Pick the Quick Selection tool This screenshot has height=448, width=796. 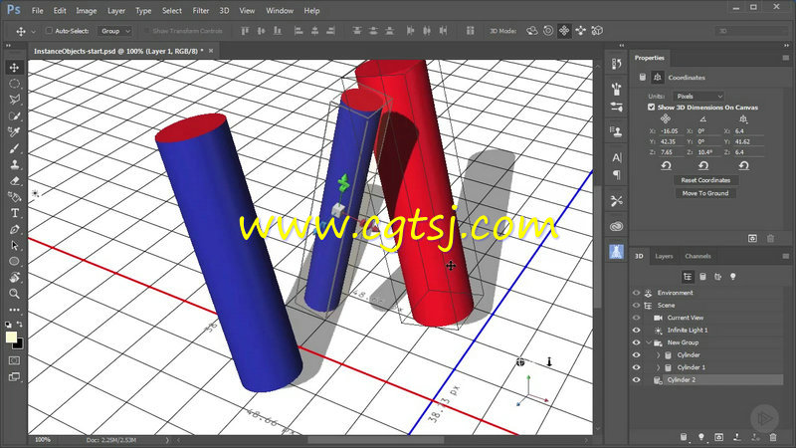tap(14, 116)
